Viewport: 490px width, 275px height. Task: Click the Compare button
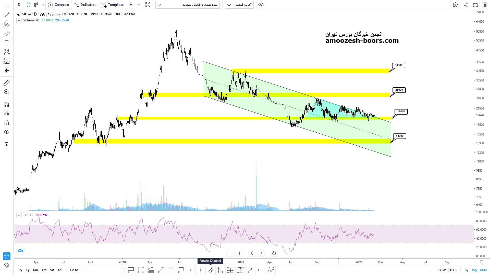[x=58, y=5]
